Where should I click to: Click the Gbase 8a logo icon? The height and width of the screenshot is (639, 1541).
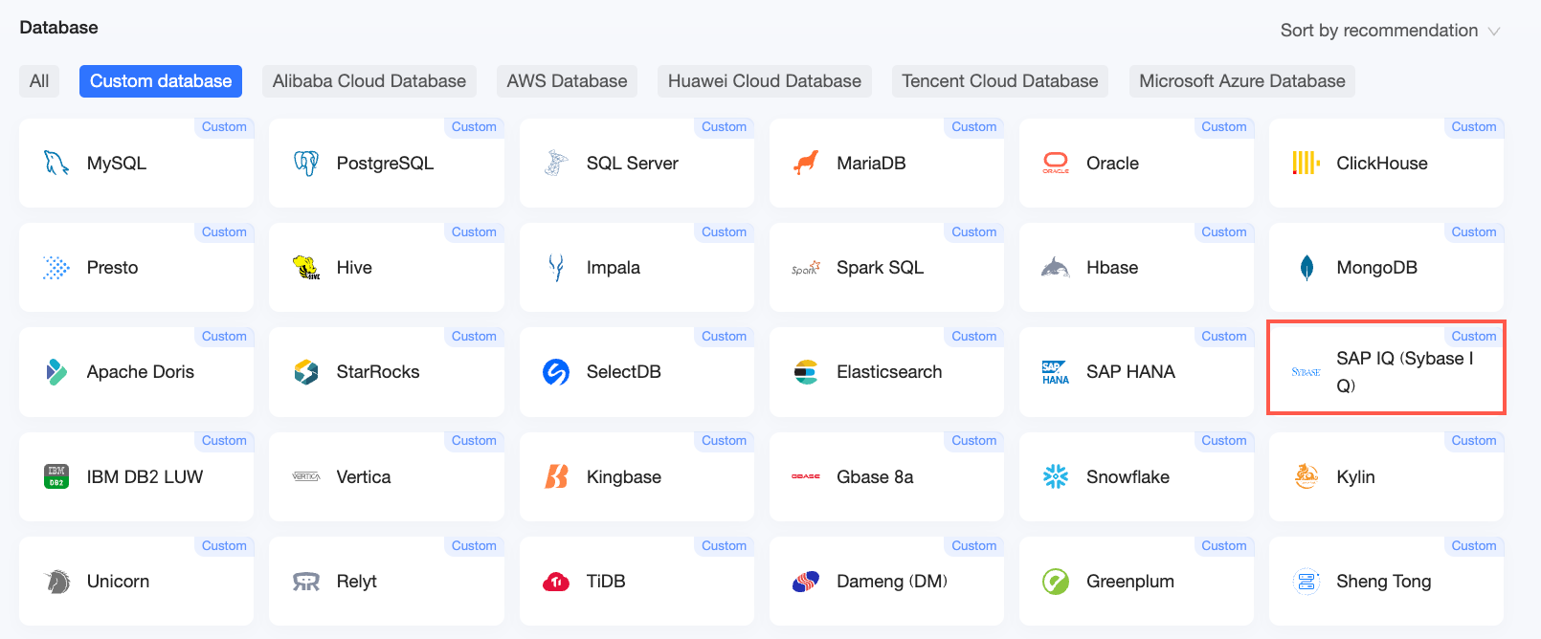click(x=806, y=476)
